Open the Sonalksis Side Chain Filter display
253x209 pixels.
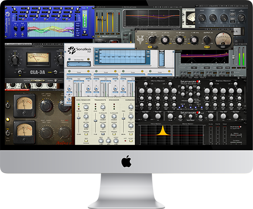tap(79, 64)
